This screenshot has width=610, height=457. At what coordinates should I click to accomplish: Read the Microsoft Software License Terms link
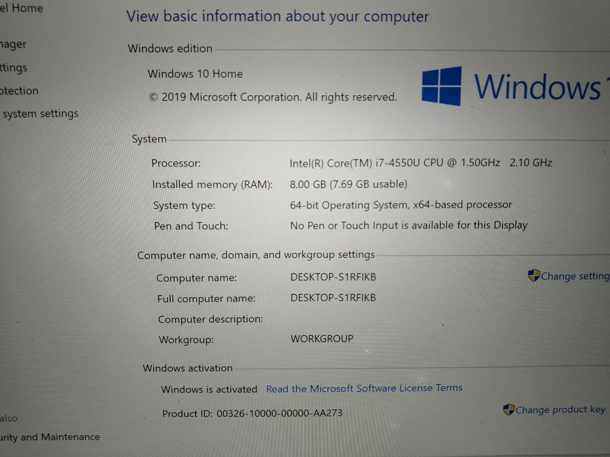364,388
